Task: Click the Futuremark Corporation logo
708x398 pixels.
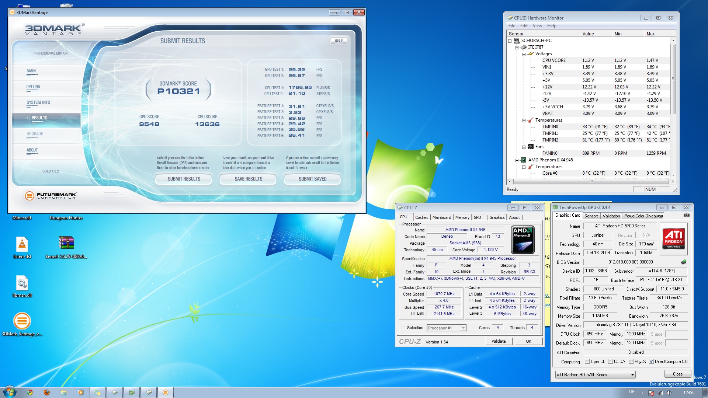Action: (51, 196)
